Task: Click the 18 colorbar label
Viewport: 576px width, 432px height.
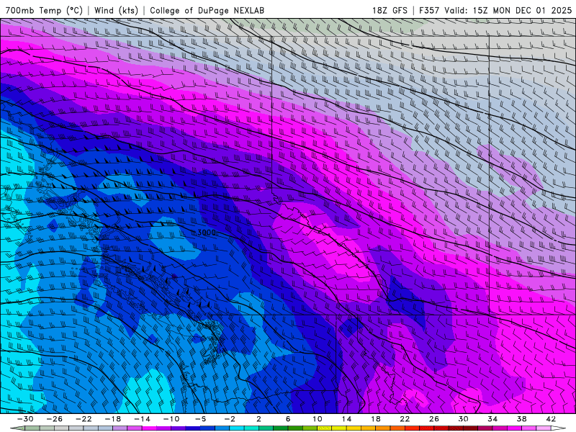Action: pos(375,419)
